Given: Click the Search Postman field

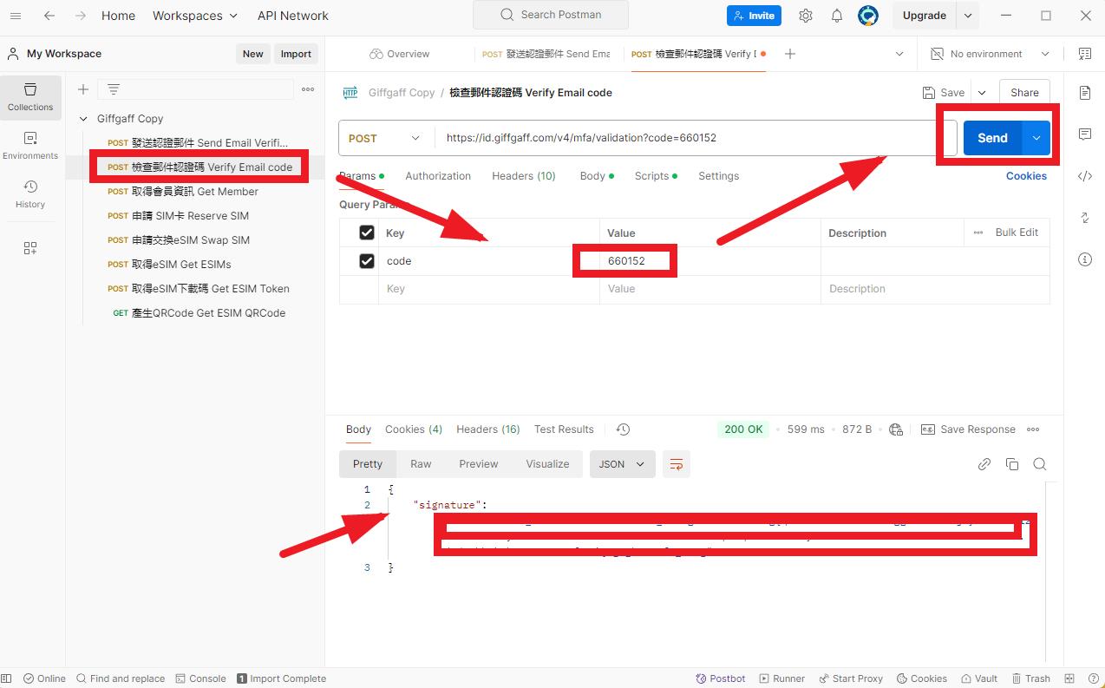Looking at the screenshot, I should [x=551, y=15].
